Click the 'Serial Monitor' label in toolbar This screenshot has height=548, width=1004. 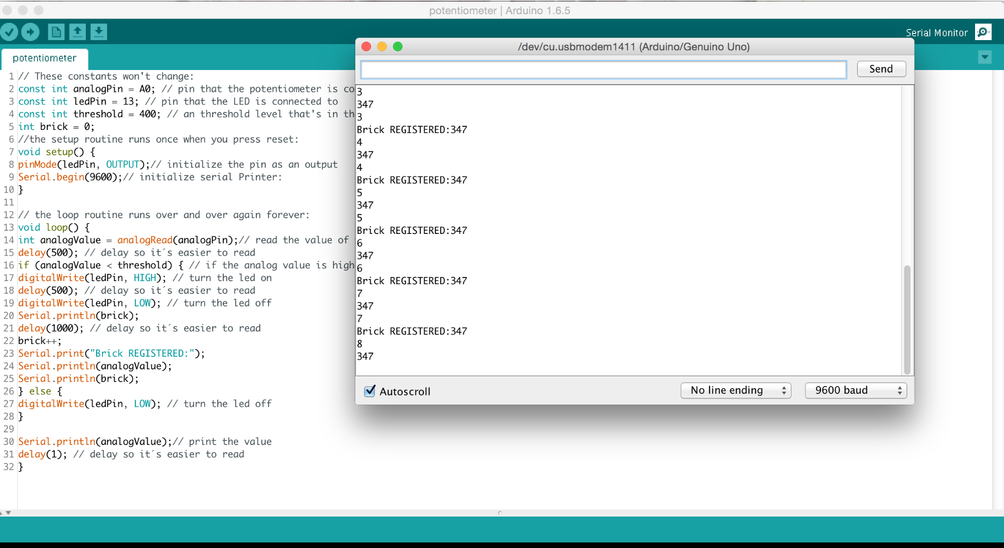pyautogui.click(x=937, y=33)
